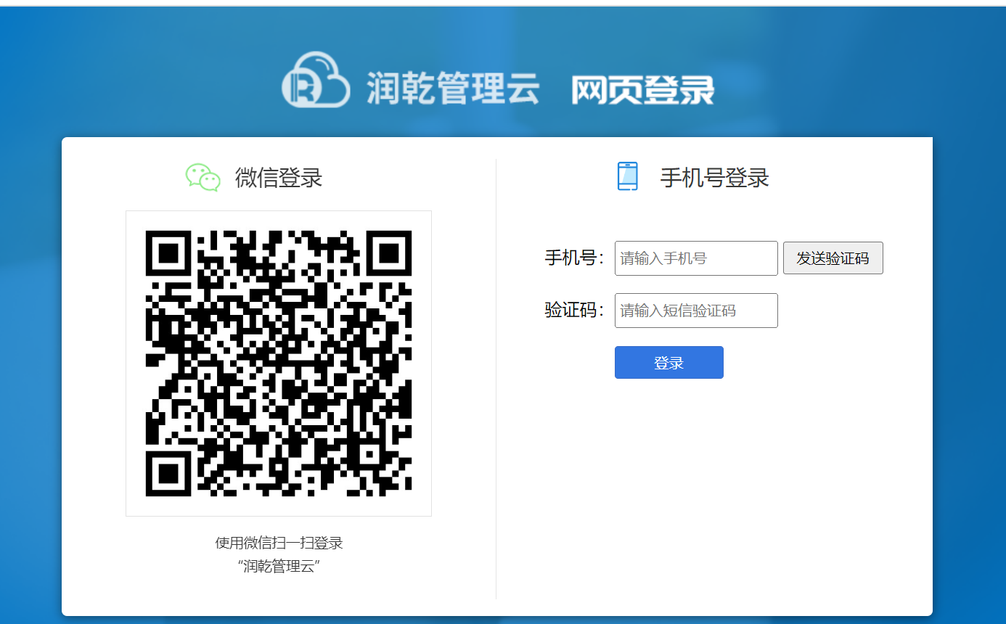Click the 润乾管理云 title text
1006x624 pixels.
453,89
